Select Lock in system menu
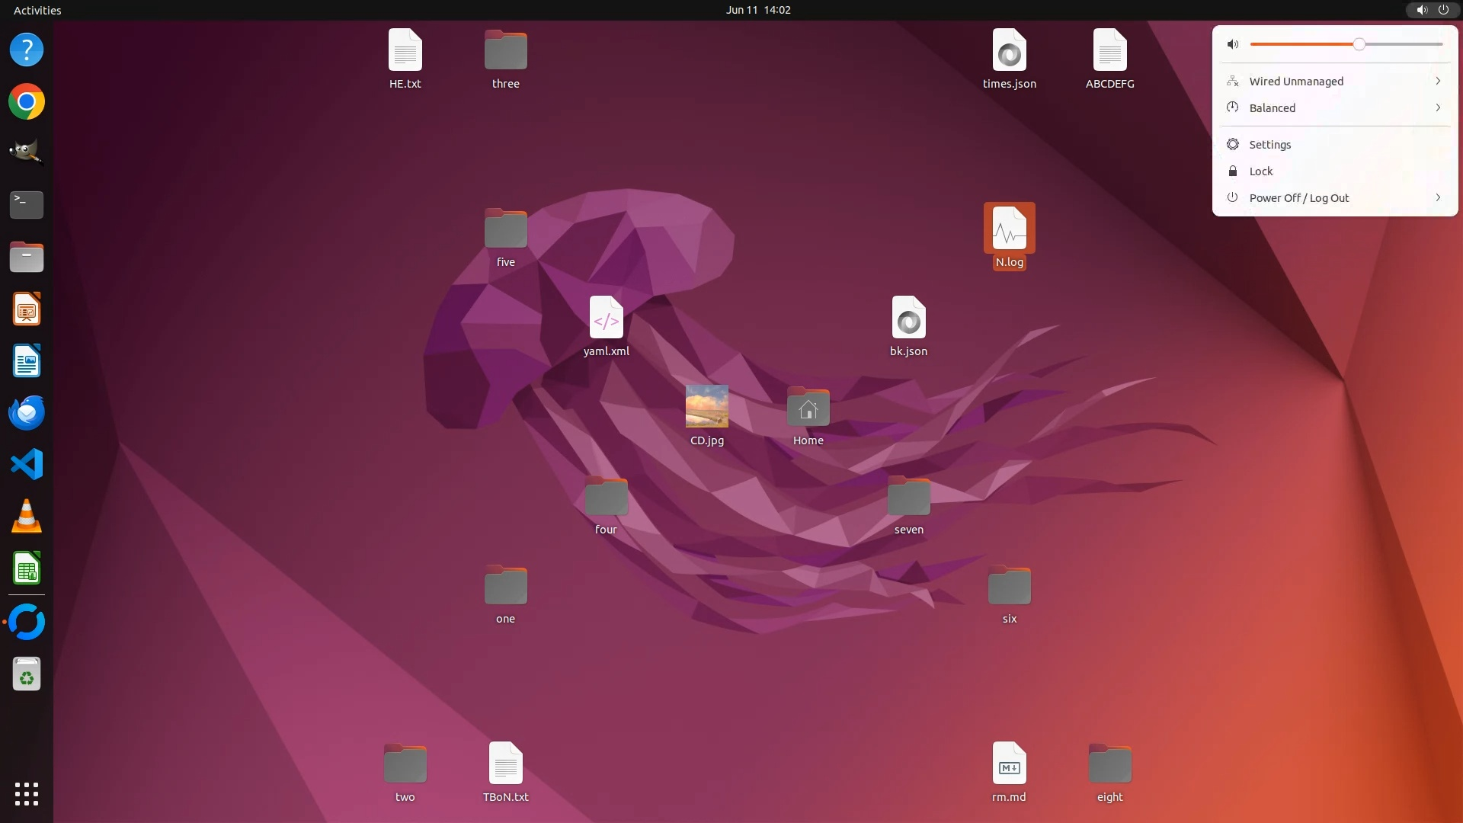 [1260, 171]
